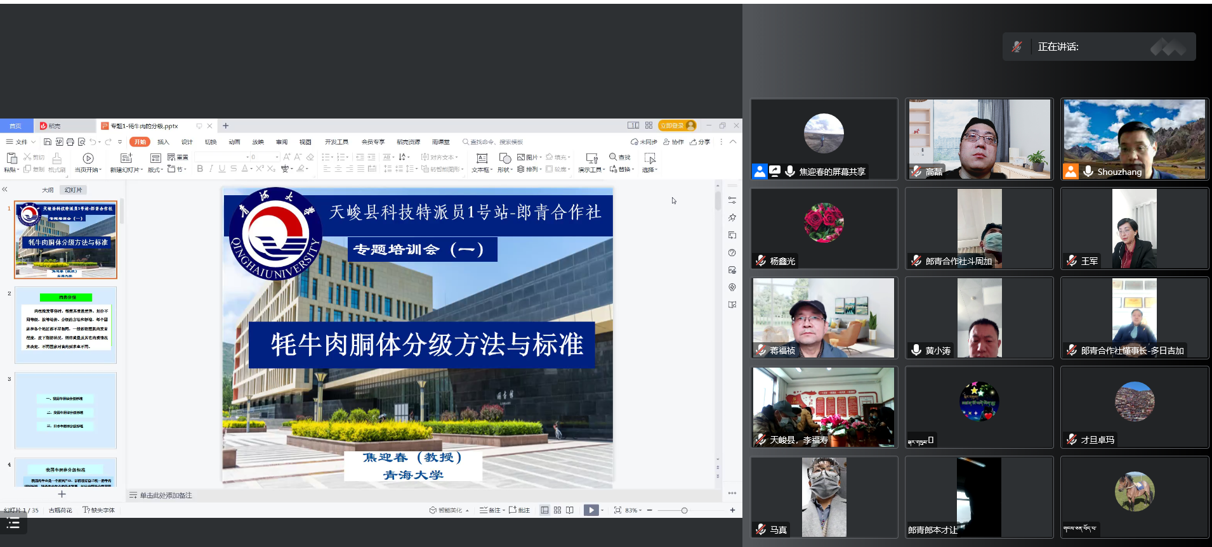Click the redo arrow icon
1212x547 pixels.
click(x=109, y=142)
